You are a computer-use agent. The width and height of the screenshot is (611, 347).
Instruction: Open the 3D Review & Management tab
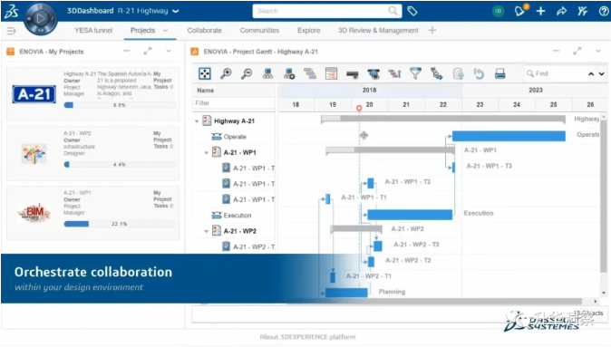click(x=378, y=31)
